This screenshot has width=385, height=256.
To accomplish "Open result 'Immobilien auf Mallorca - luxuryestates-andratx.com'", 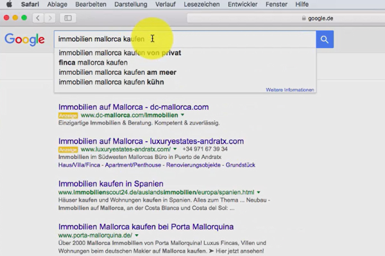I will [x=151, y=141].
